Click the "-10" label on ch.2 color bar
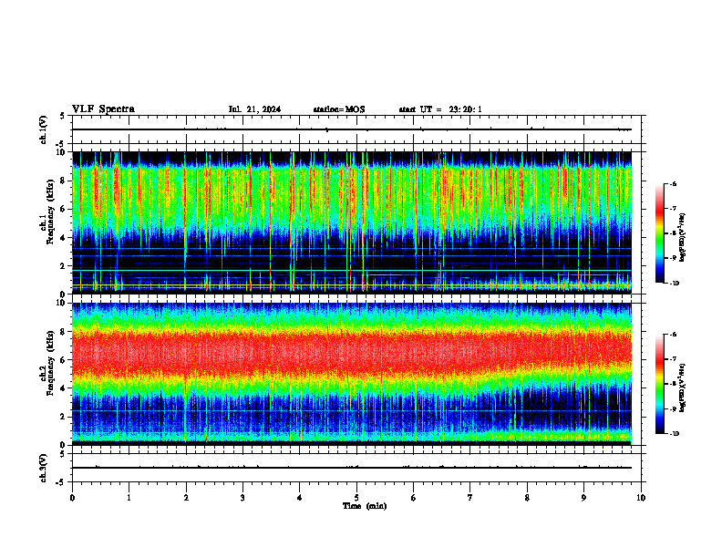The height and width of the screenshot is (558, 722). (x=674, y=434)
